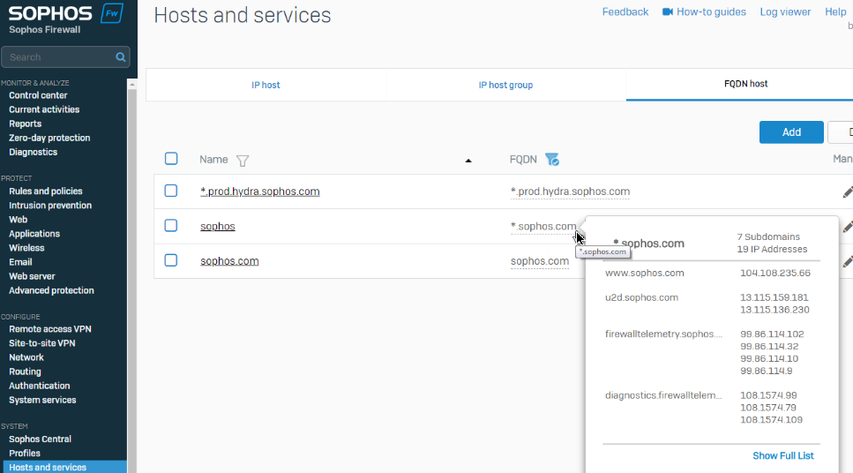Click the Sophos Firewall Fw logo
The image size is (853, 473).
tap(112, 13)
